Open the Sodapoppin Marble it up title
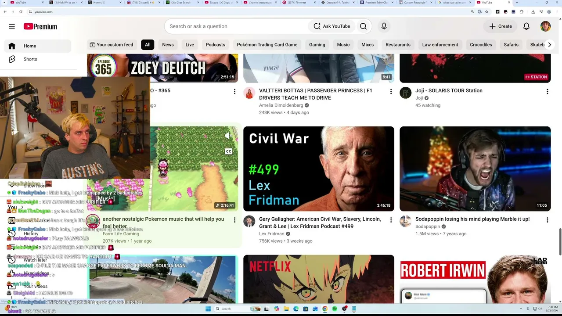This screenshot has width=562, height=316. [x=472, y=219]
